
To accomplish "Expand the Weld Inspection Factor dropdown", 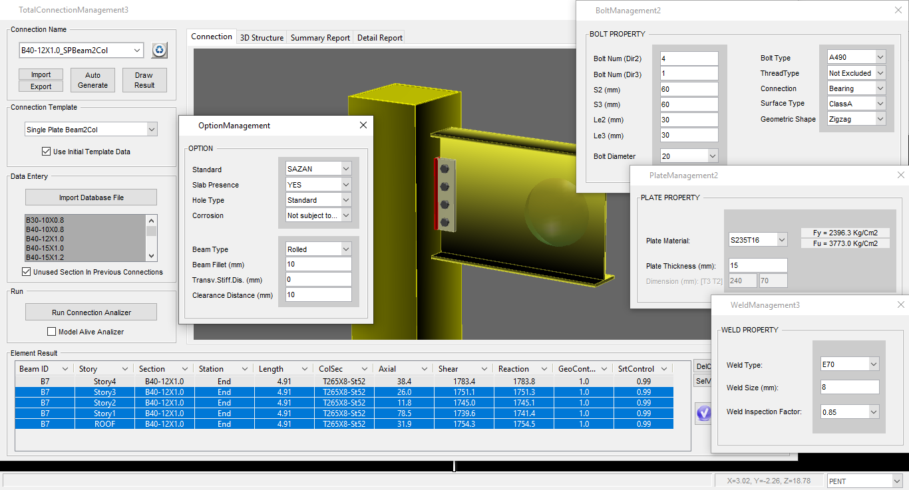I will pos(873,412).
